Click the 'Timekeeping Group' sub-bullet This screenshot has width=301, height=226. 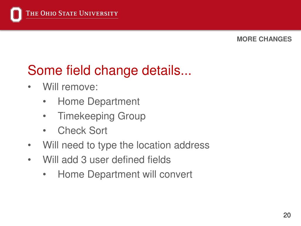pyautogui.click(x=102, y=116)
